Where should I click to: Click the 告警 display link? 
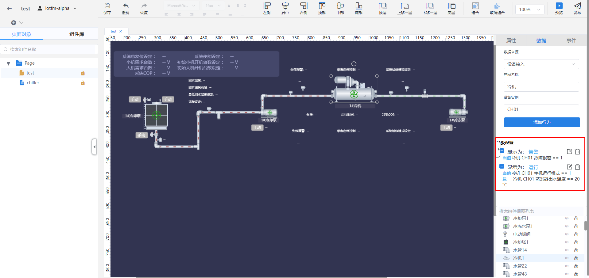(533, 152)
